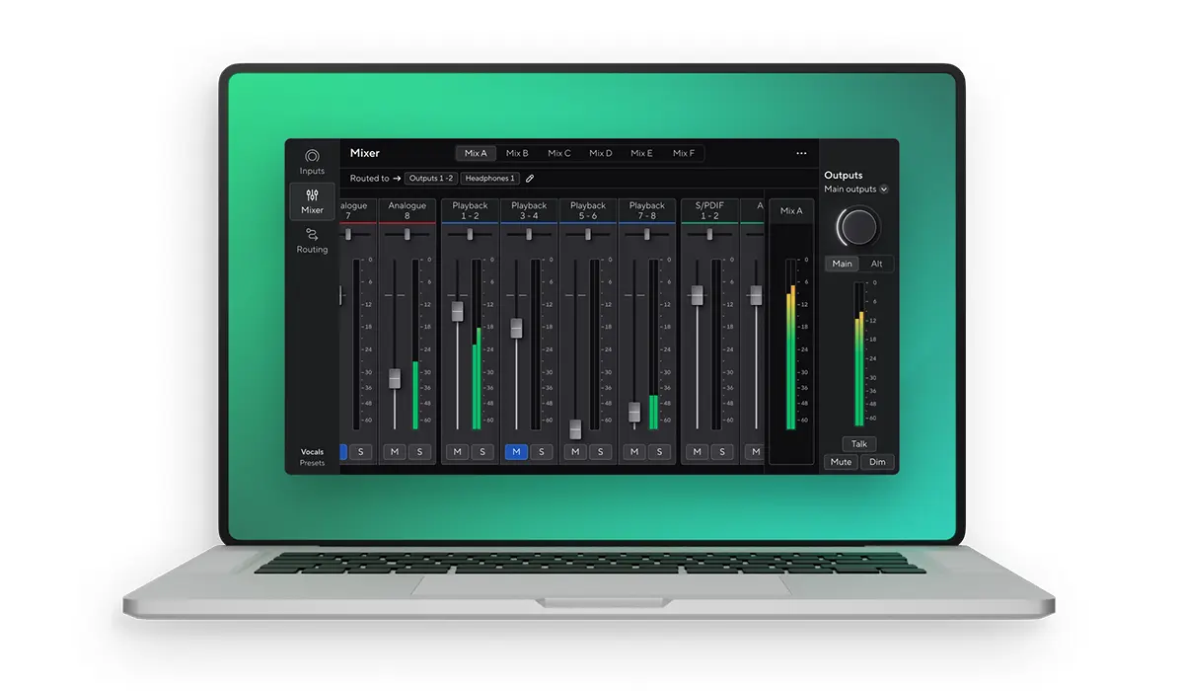Click the Playback 5-6 pan slider
The image size is (1184, 691).
588,233
